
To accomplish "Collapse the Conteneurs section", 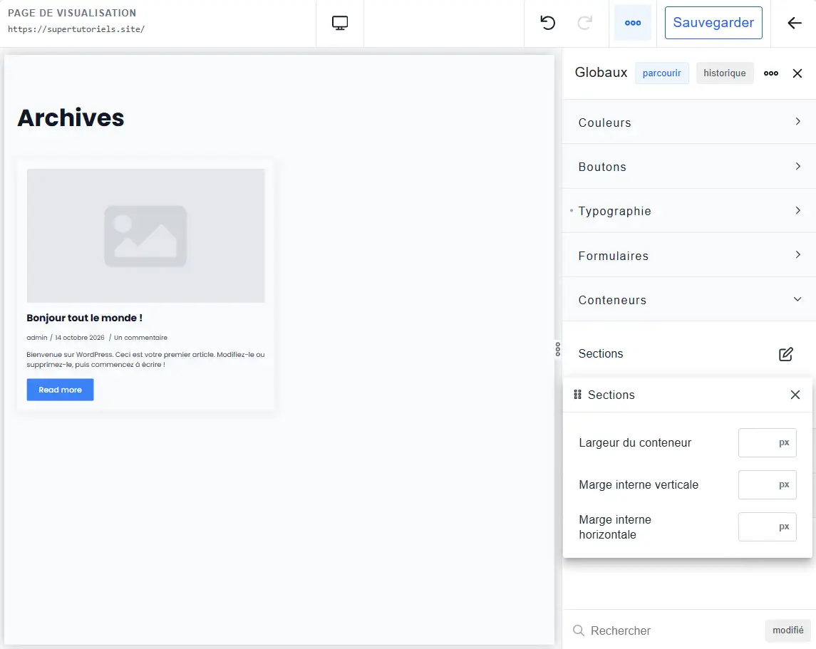I will pos(689,299).
